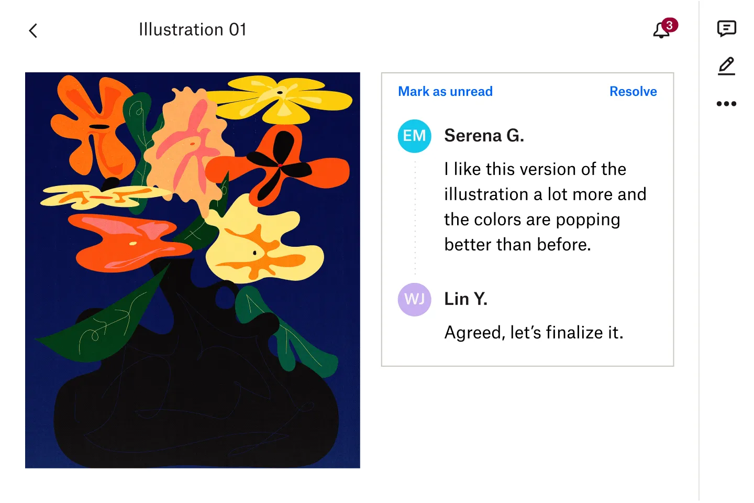Click the Illustration 01 title
This screenshot has height=503, width=754.
pos(193,29)
